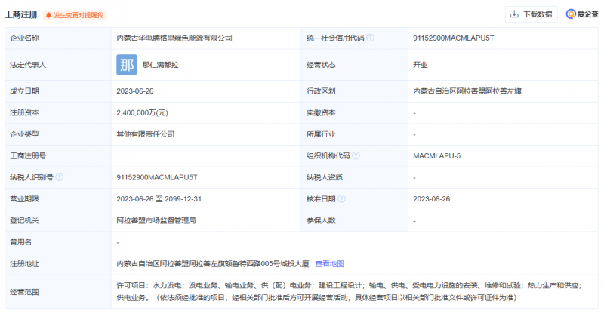Click the 下载数据 download button

tap(532, 14)
